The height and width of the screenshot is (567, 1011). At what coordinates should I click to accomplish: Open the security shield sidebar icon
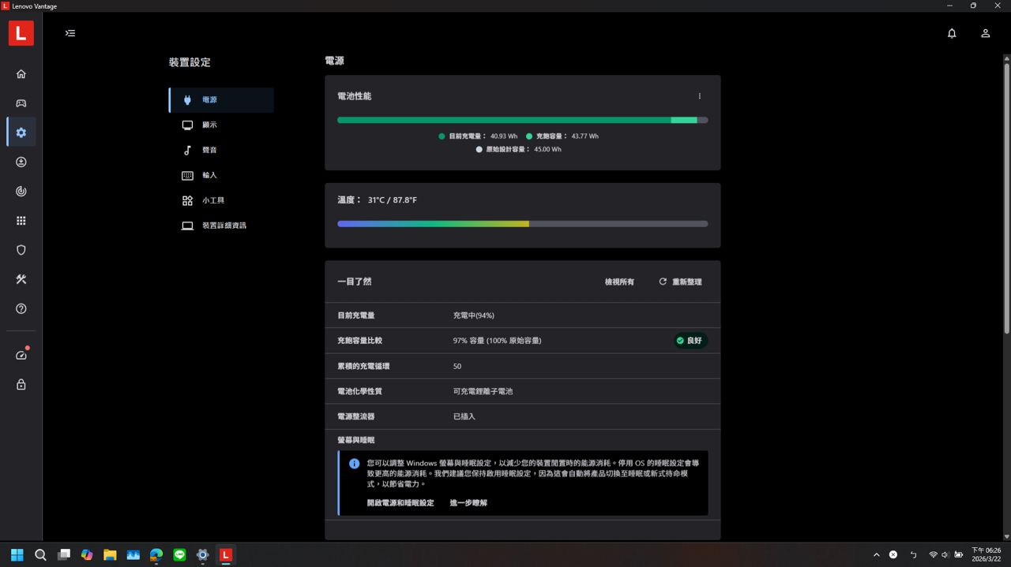tap(21, 250)
